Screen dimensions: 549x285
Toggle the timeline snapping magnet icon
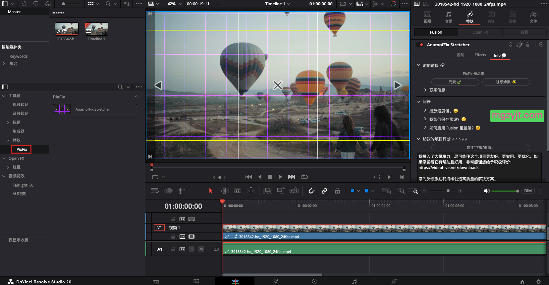pos(311,191)
